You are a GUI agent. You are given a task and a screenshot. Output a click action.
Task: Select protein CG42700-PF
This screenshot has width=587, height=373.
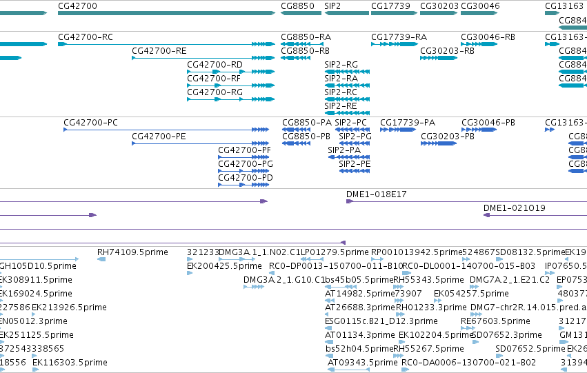click(x=243, y=157)
